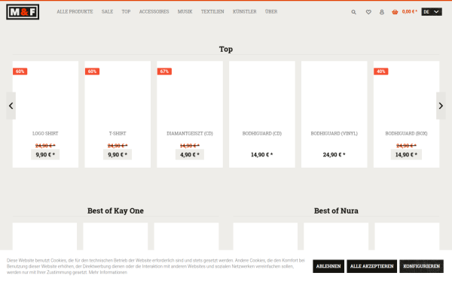
Task: Click the Diamantgeiszt (CD) product image
Action: click(190, 96)
